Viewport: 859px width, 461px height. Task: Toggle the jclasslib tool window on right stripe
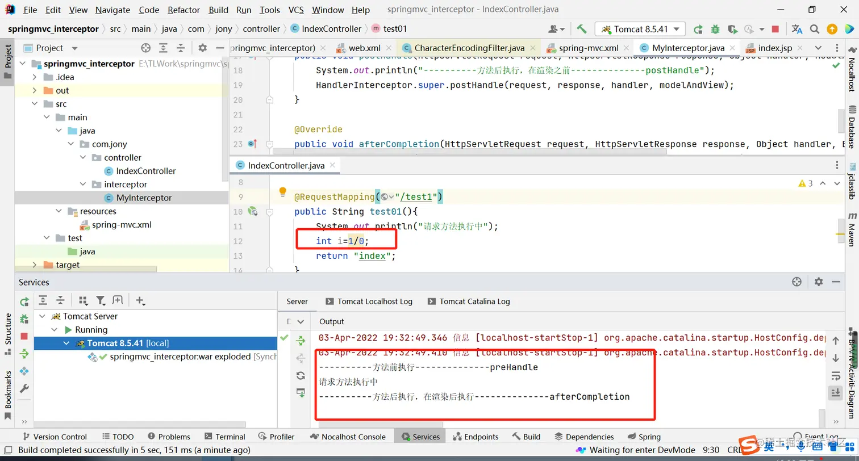[x=852, y=182]
